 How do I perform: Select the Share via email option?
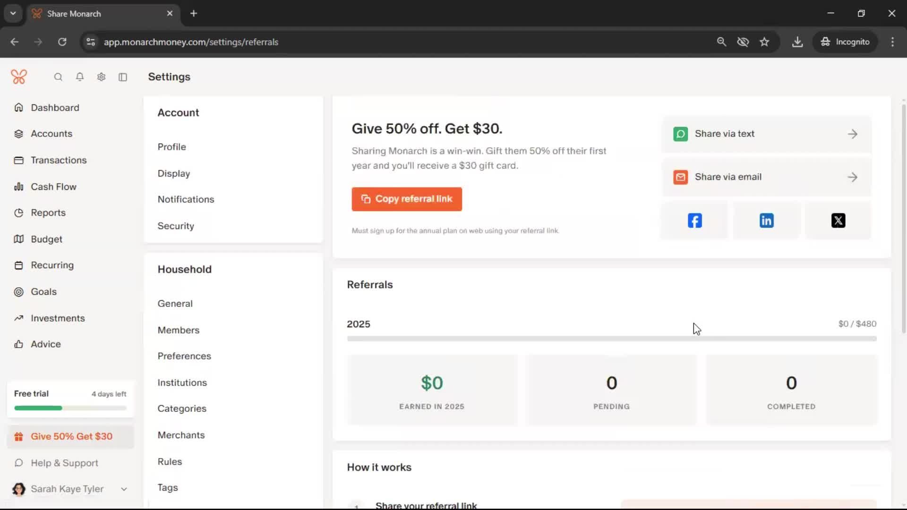pyautogui.click(x=766, y=177)
